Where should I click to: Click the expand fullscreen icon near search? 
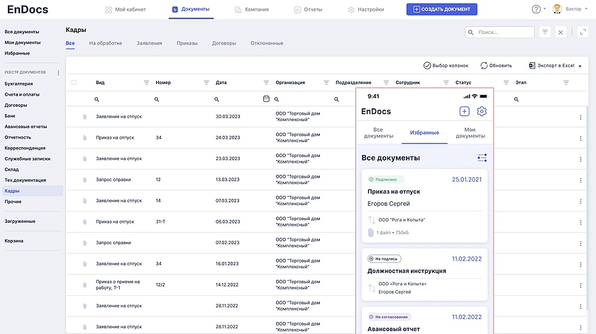coord(582,32)
